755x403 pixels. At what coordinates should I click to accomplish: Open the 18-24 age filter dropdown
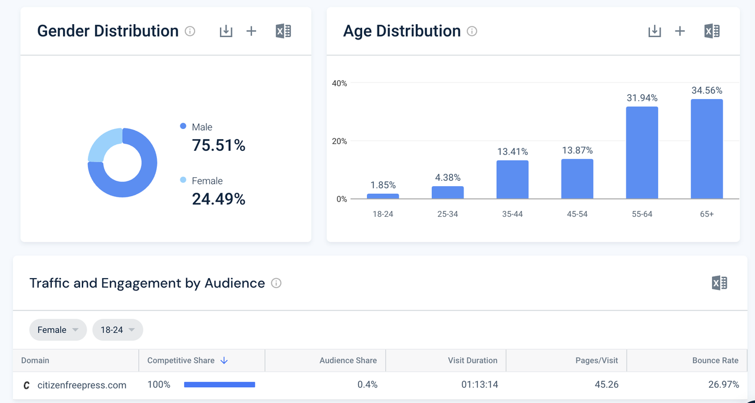[x=117, y=330]
